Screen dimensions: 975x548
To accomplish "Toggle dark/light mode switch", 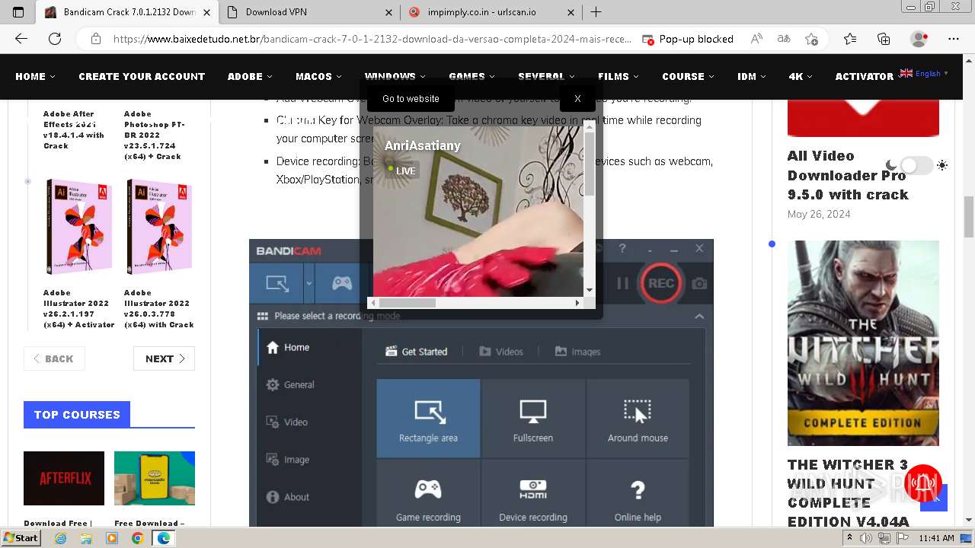I will [x=916, y=165].
